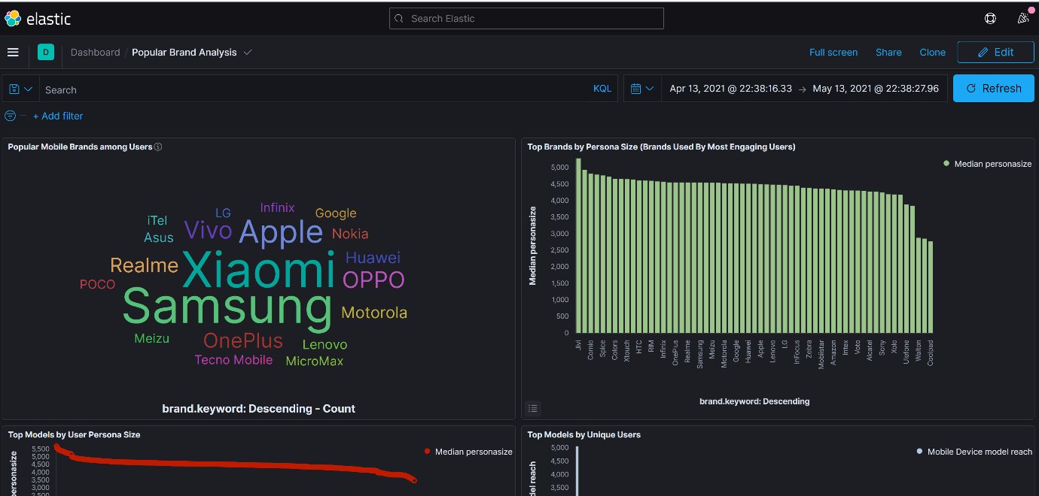Click the D space avatar icon
Image resolution: width=1039 pixels, height=496 pixels.
45,52
